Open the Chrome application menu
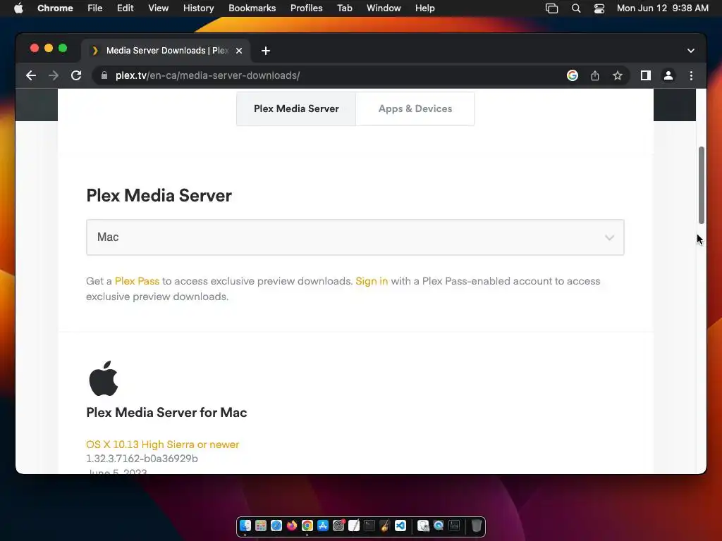Viewport: 722px width, 541px height. click(x=55, y=8)
